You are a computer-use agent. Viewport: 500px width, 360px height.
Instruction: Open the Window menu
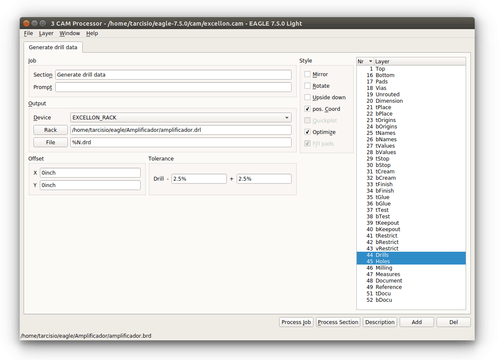69,33
